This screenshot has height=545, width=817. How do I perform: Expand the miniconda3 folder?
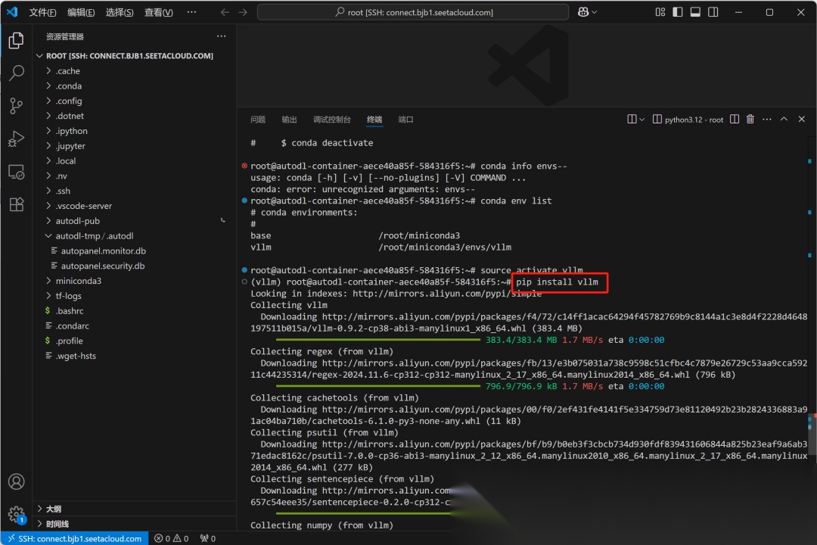click(x=134, y=281)
